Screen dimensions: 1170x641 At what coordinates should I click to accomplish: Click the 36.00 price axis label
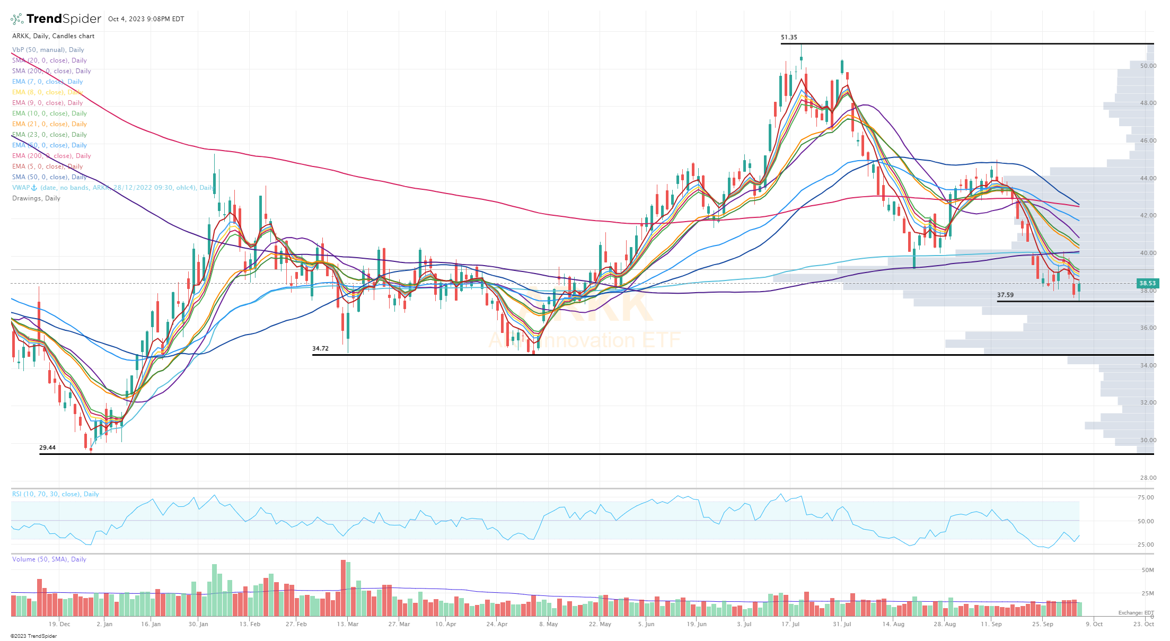[1148, 328]
